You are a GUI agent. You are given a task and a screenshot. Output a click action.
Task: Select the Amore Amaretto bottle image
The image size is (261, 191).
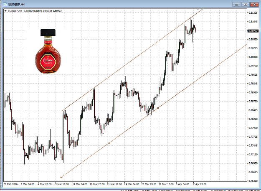tap(48, 51)
